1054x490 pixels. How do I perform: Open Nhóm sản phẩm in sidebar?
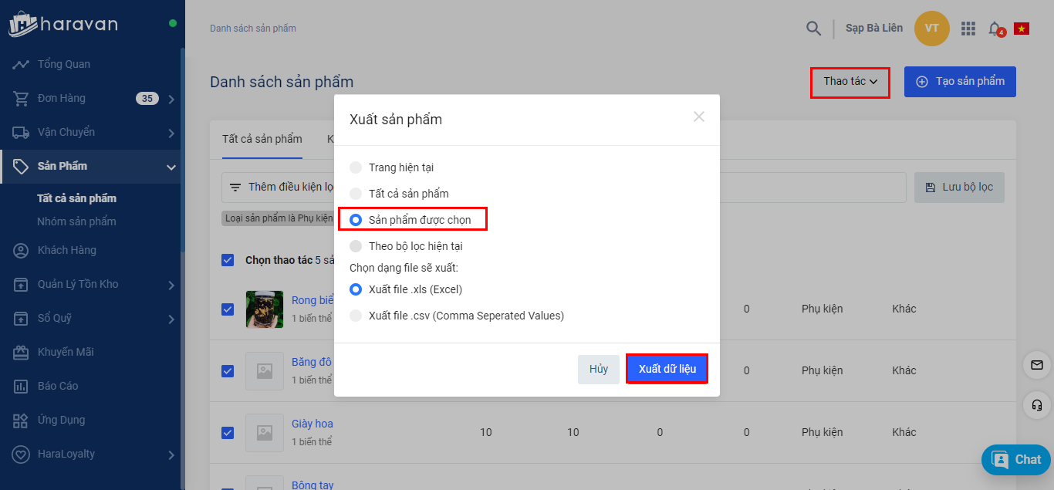click(x=76, y=221)
